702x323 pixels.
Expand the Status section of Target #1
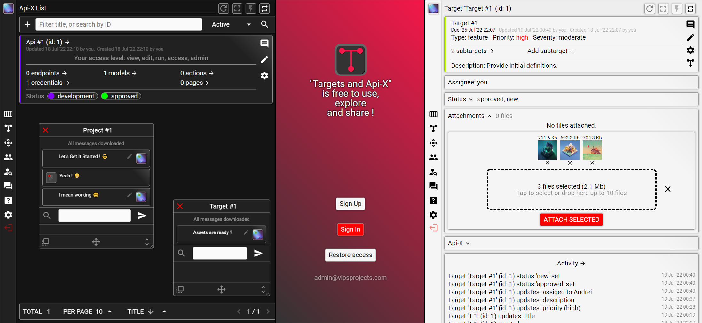460,99
